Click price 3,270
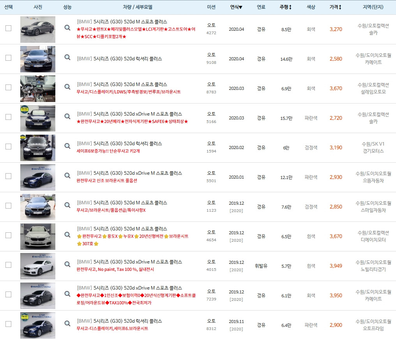396x339 pixels. (x=336, y=29)
